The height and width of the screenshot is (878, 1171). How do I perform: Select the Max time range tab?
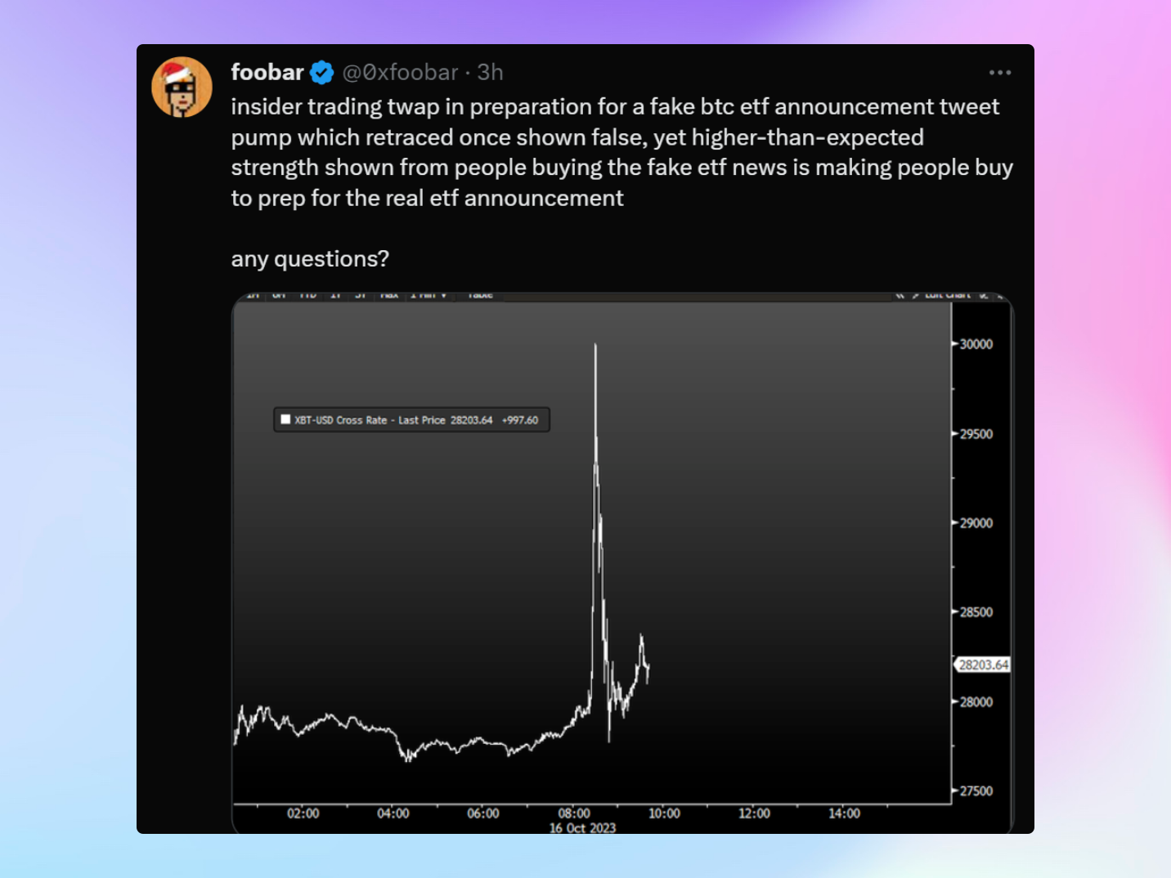pos(389,296)
